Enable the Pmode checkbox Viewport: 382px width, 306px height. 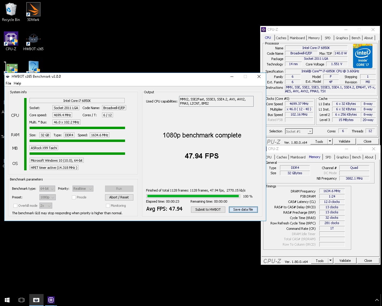pyautogui.click(x=74, y=197)
